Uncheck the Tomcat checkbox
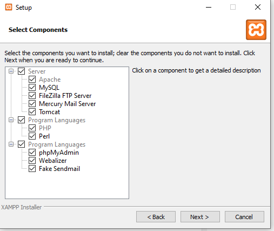Screen dimensions: 274x231 [x=32, y=112]
